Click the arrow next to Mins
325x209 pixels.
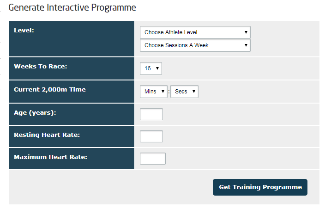pyautogui.click(x=163, y=92)
